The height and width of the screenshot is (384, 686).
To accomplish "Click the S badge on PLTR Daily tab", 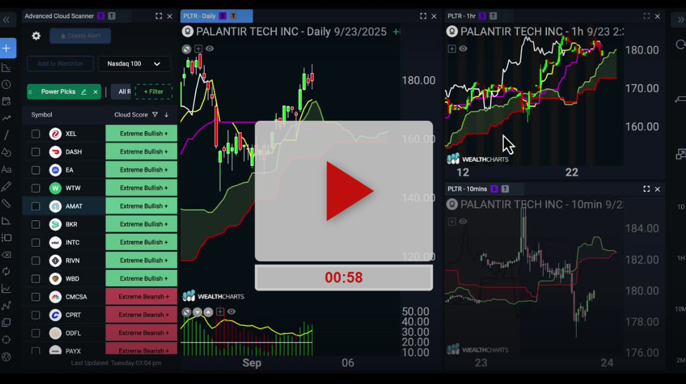I will tap(223, 16).
